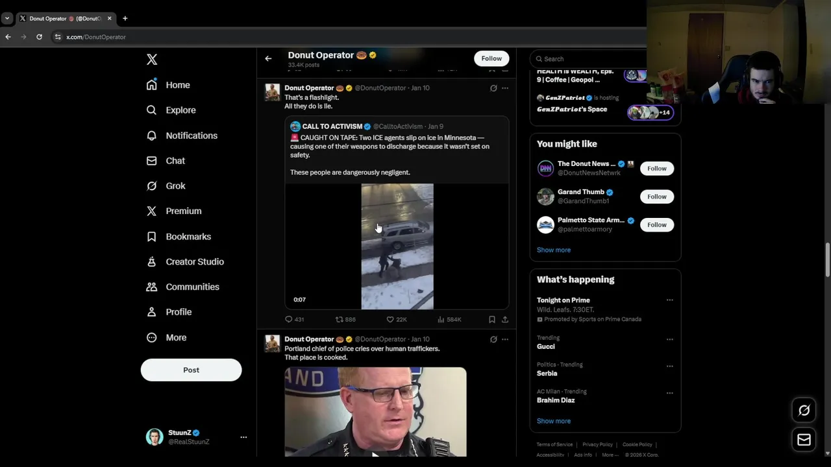The width and height of the screenshot is (831, 467).
Task: Bookmark the flashlight post
Action: (x=491, y=319)
